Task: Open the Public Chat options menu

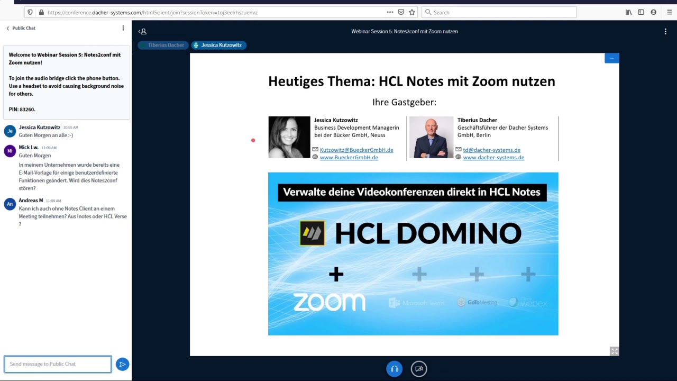Action: coord(123,28)
